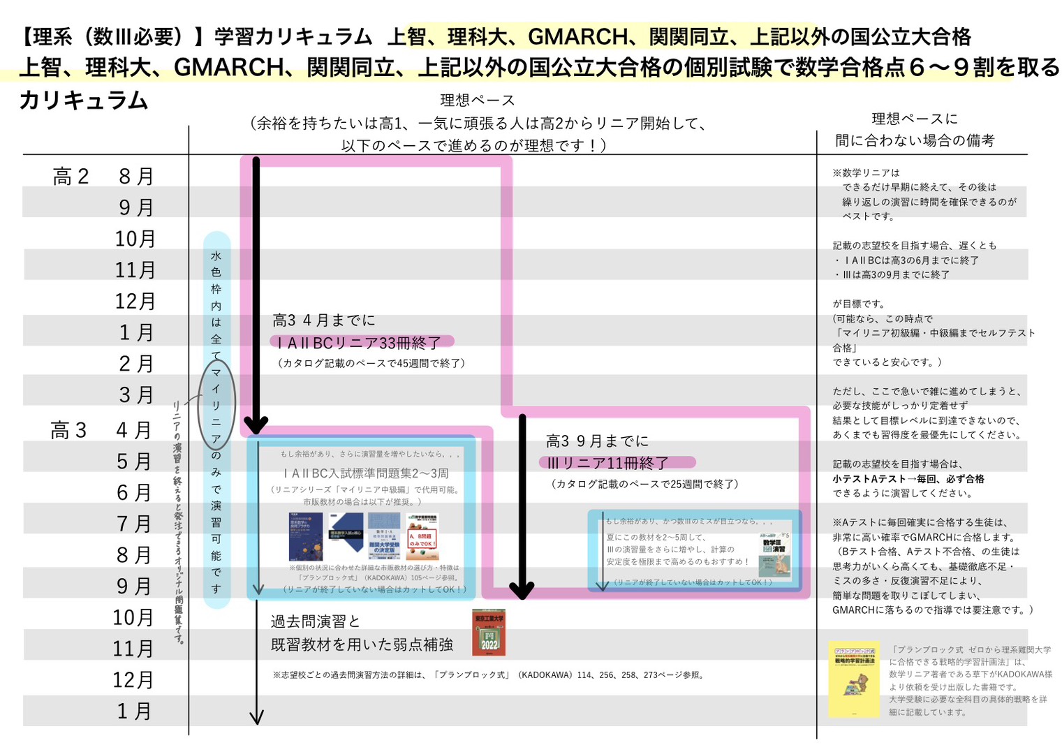Click the text 既習教材を用いた弱点補強
Viewport: 1062px width, 752px height.
coord(362,644)
